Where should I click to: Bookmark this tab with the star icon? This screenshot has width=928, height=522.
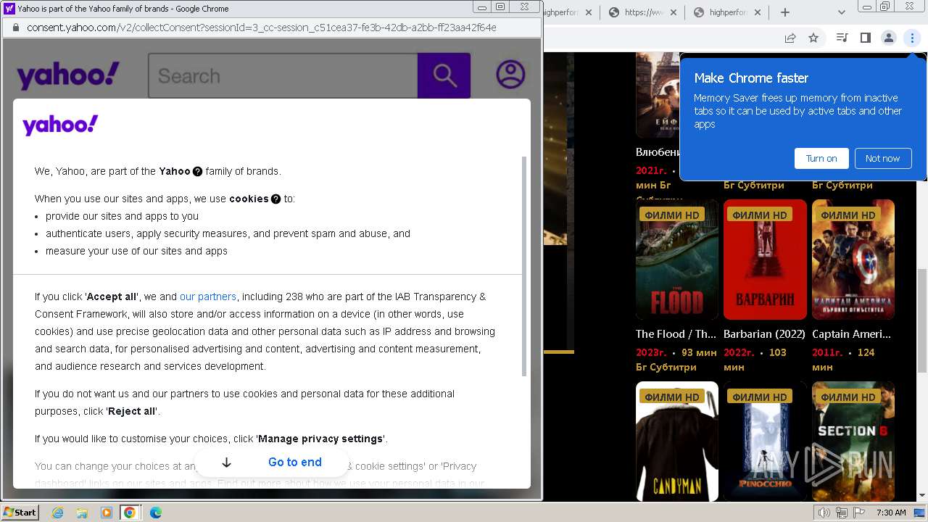[813, 38]
